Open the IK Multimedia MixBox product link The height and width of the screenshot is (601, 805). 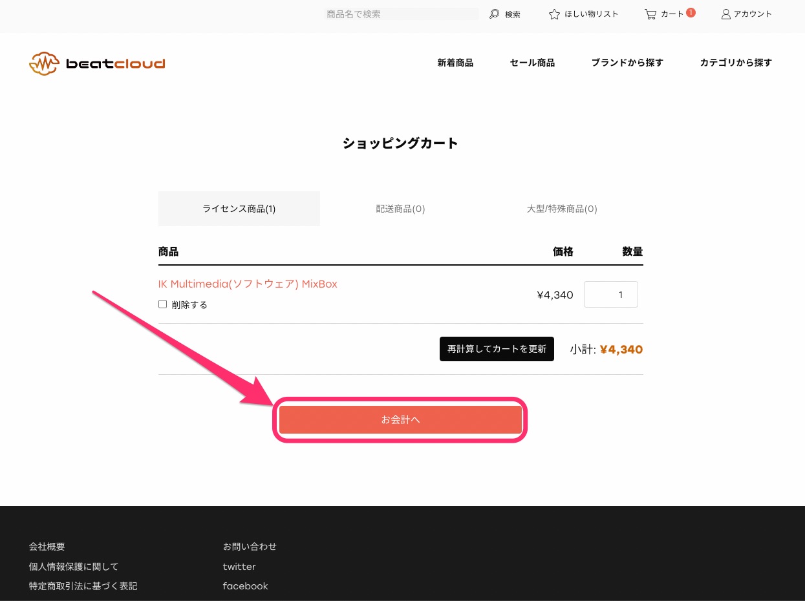[x=248, y=284]
